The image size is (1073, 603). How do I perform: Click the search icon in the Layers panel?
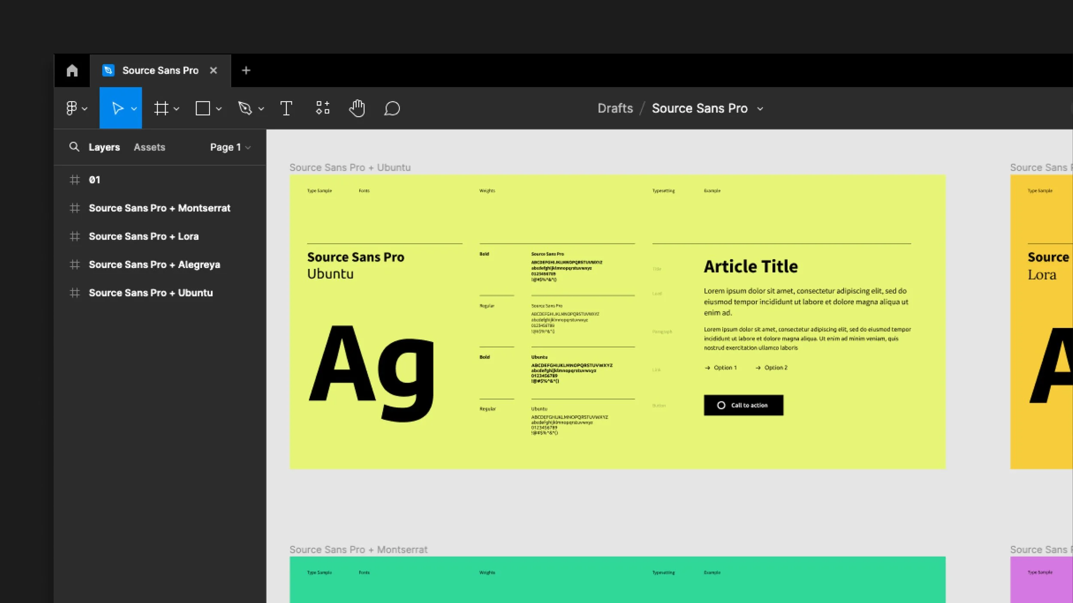(75, 147)
